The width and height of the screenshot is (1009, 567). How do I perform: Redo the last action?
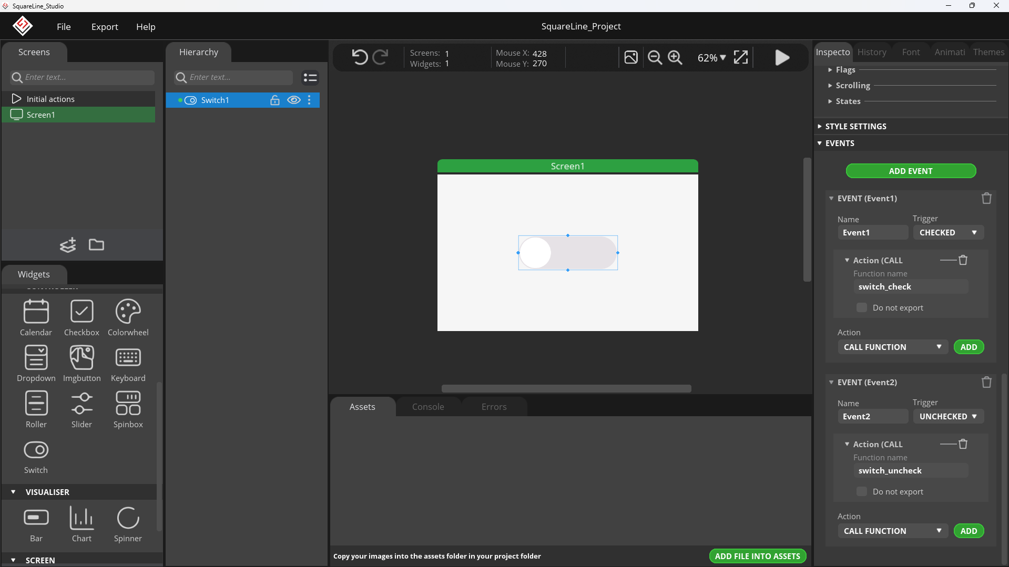click(380, 57)
